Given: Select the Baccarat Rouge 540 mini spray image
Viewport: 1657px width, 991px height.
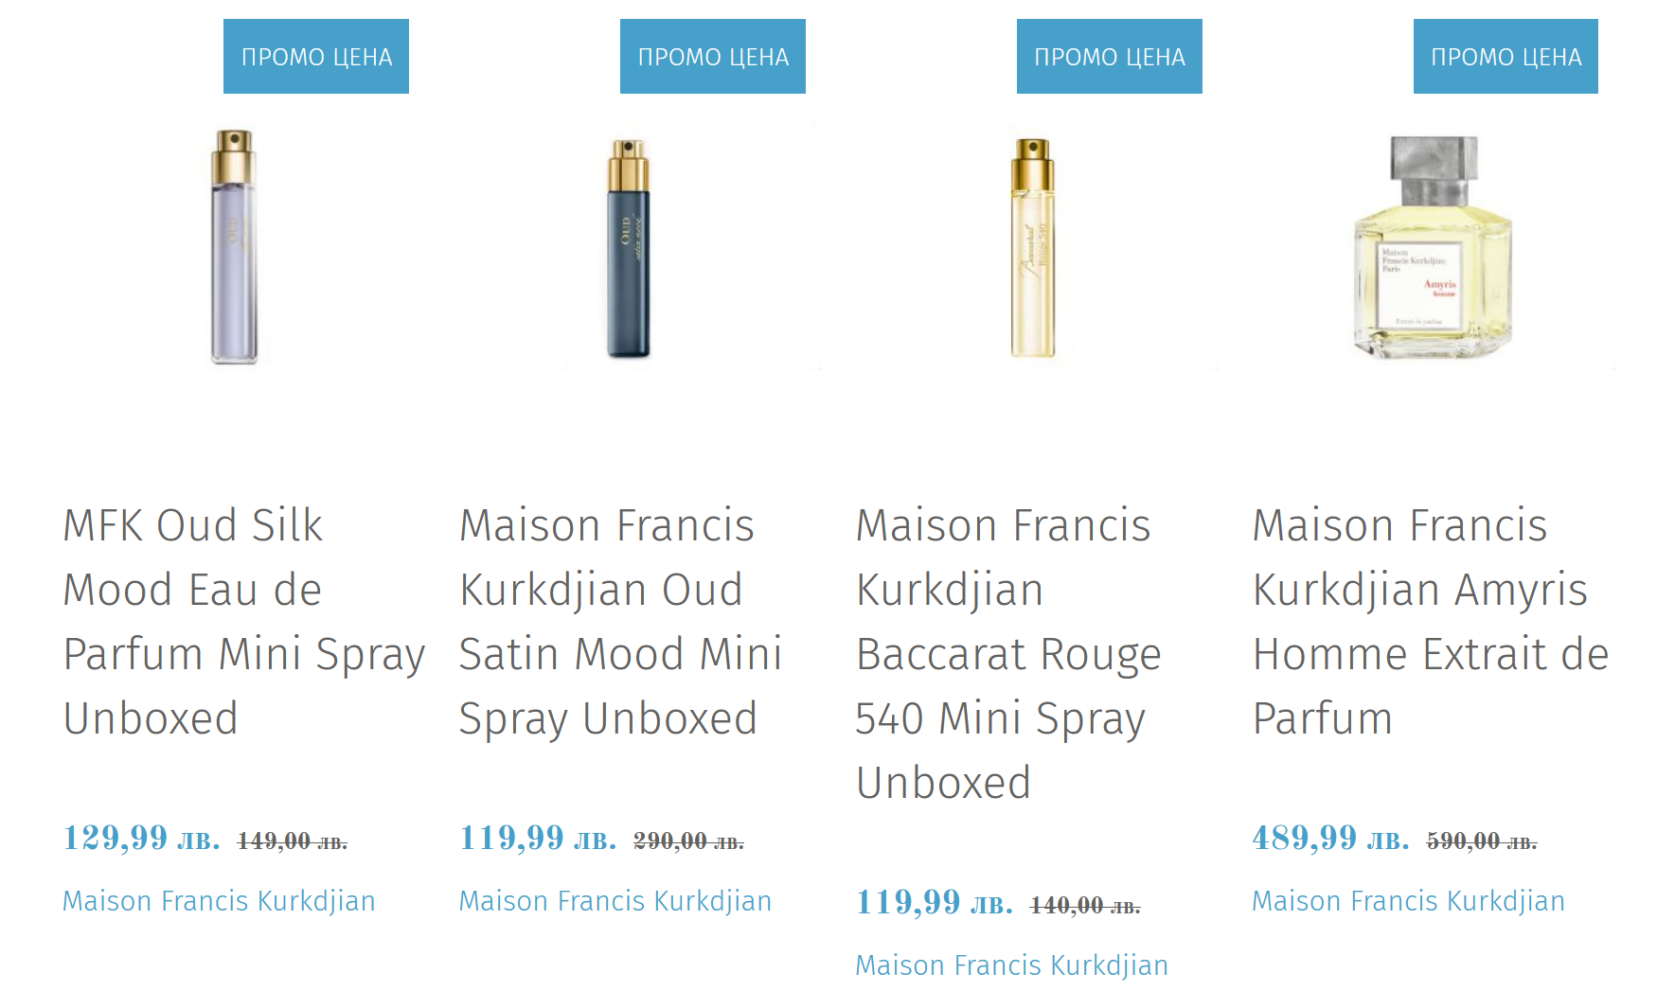Looking at the screenshot, I should (1032, 247).
